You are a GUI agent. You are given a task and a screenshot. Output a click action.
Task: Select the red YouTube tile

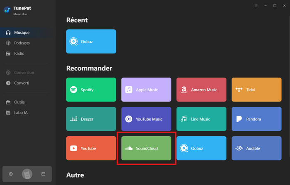click(x=91, y=148)
